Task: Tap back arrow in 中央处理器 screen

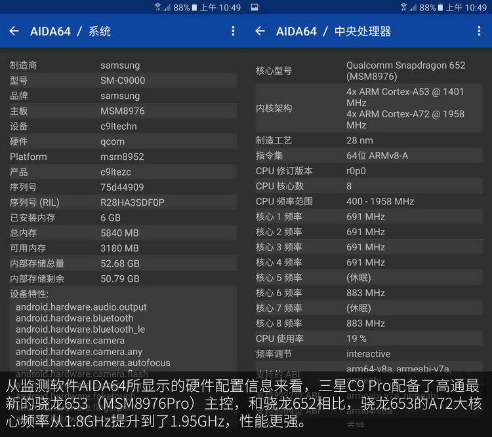Action: (260, 31)
